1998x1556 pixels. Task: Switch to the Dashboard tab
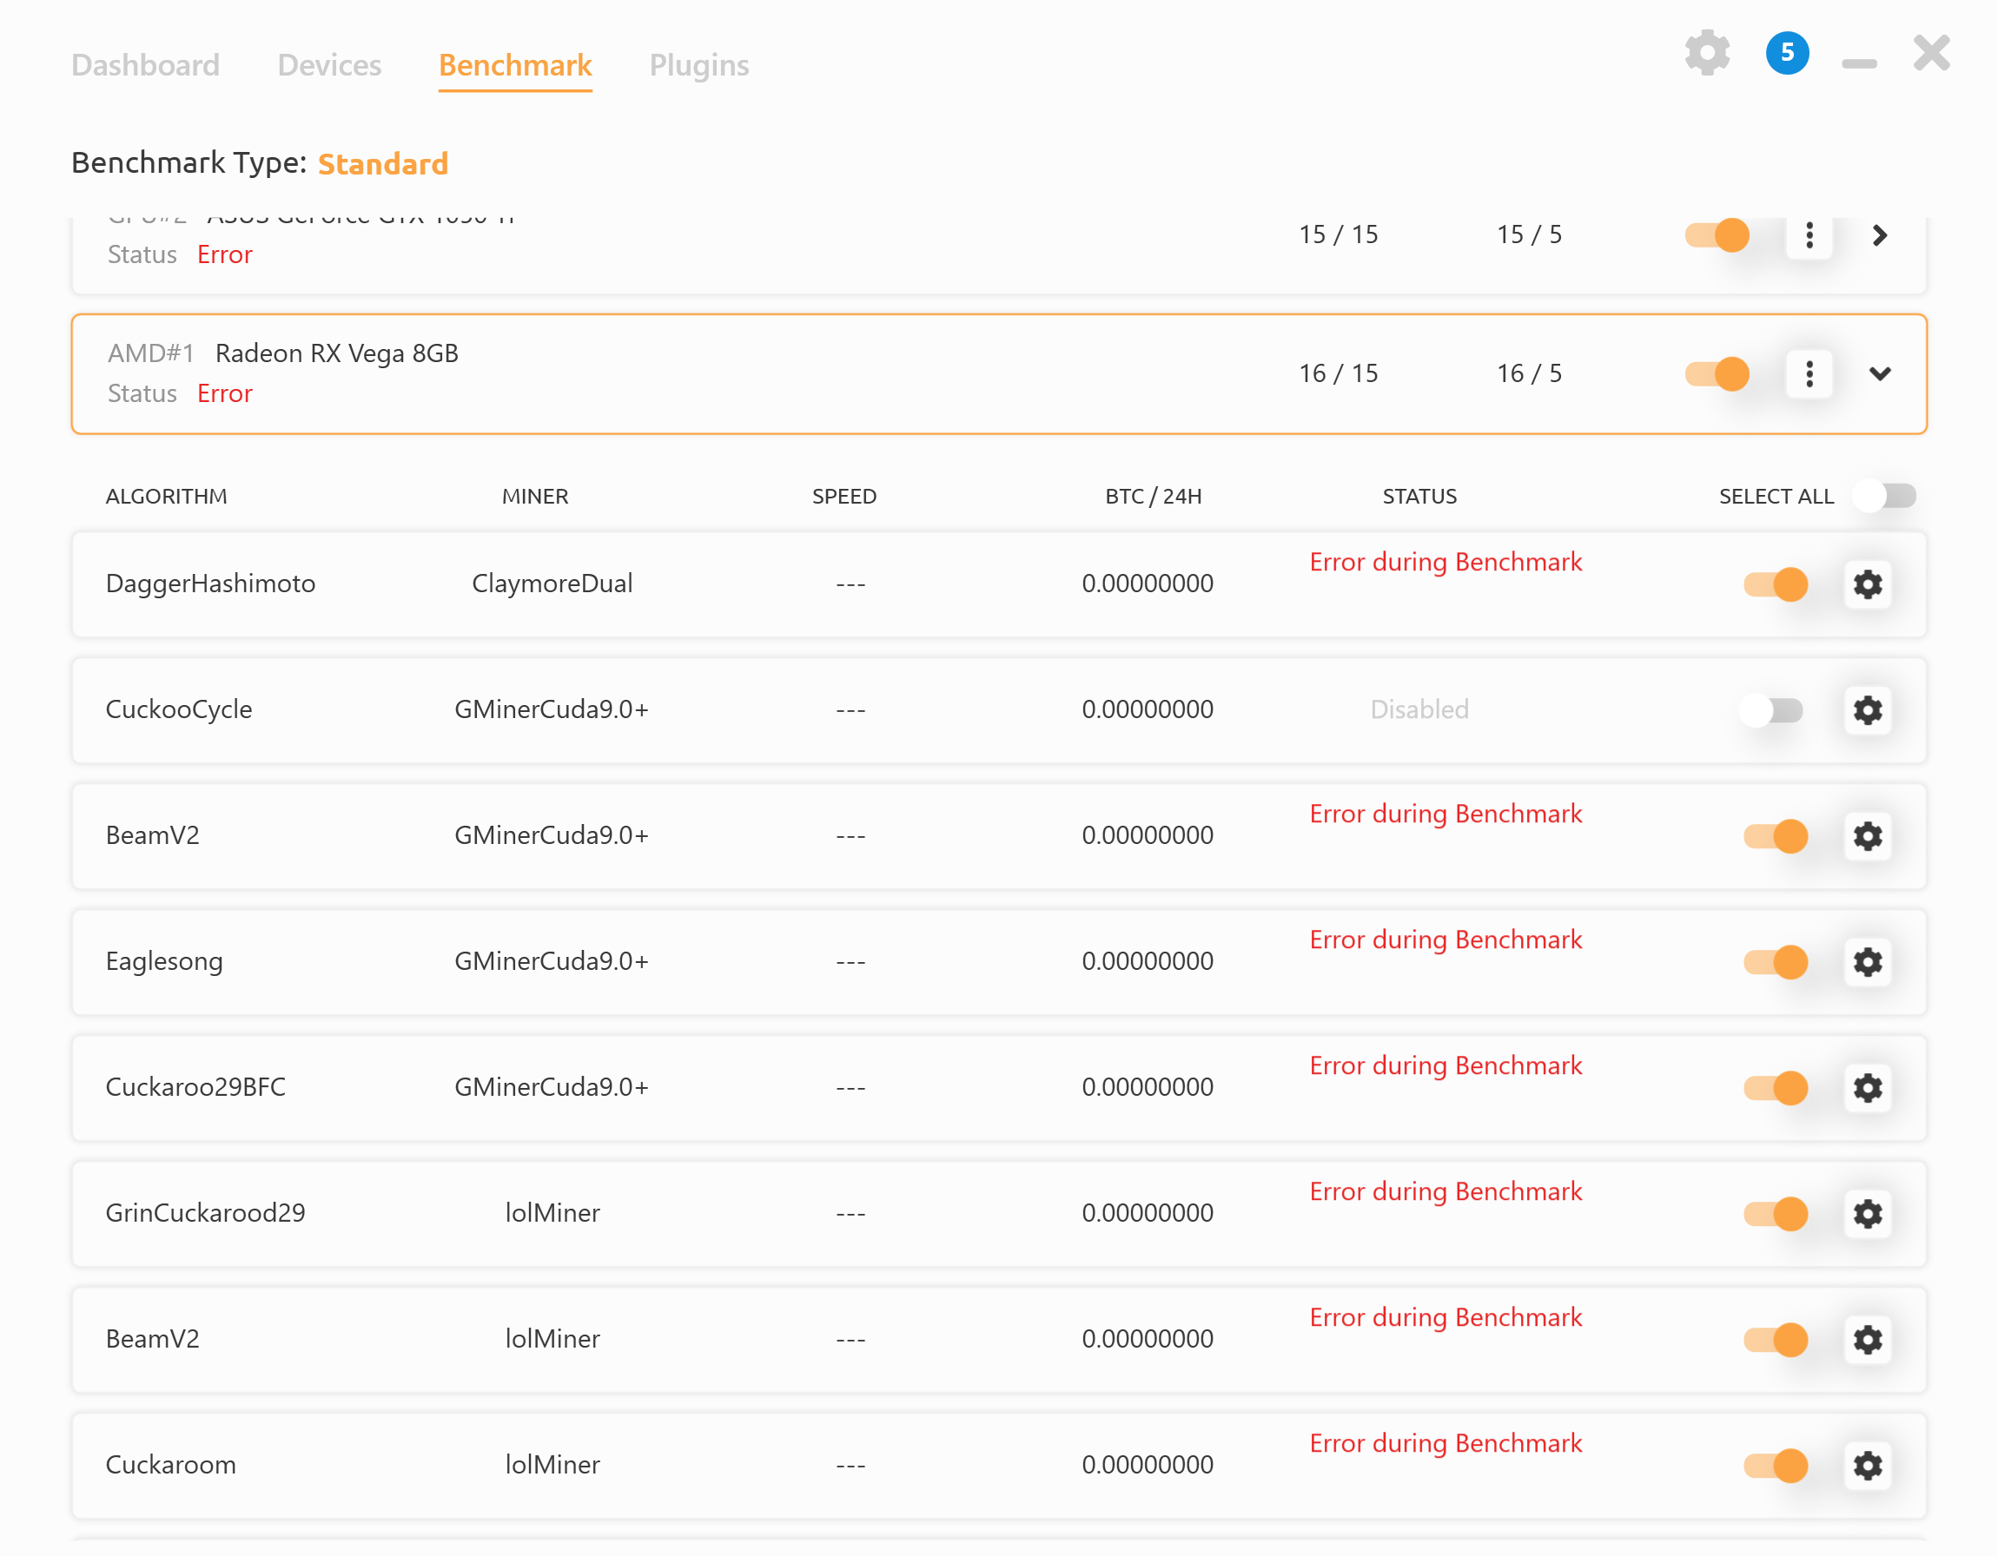pos(145,64)
